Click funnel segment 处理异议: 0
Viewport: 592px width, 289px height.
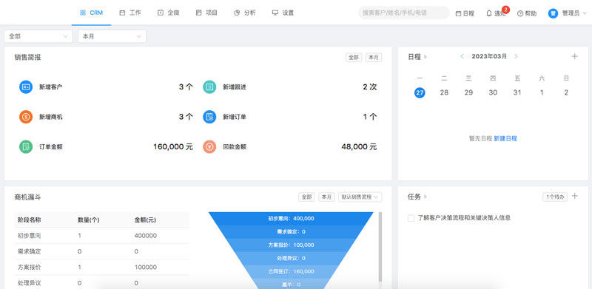pyautogui.click(x=291, y=258)
